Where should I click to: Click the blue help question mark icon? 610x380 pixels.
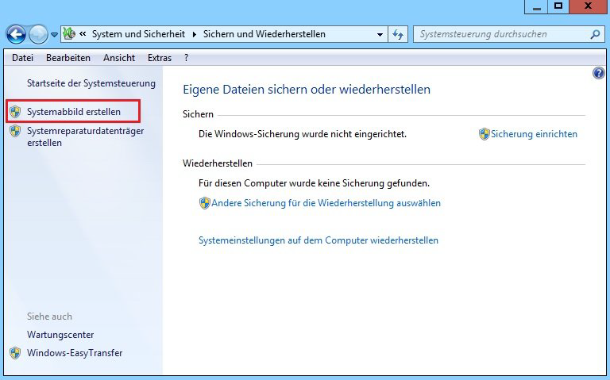tap(599, 73)
